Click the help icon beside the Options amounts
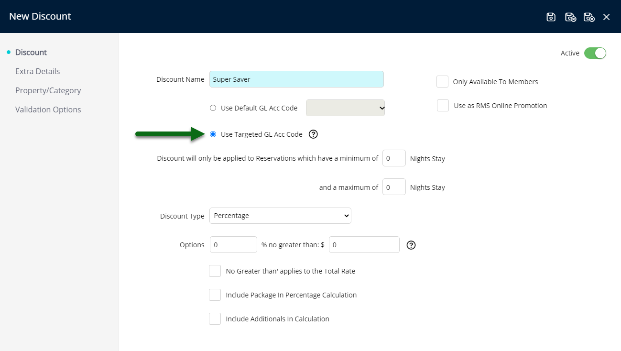The image size is (621, 351). (x=411, y=245)
